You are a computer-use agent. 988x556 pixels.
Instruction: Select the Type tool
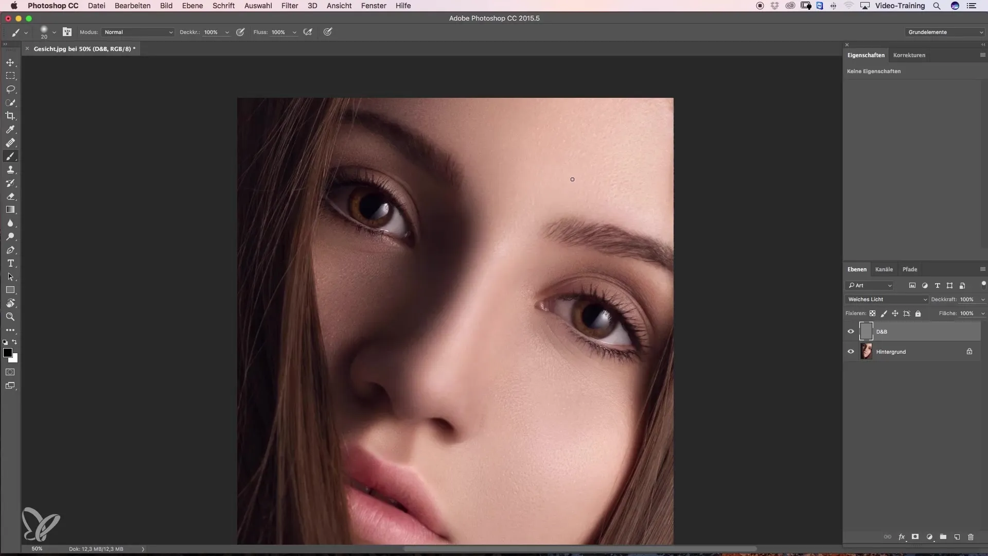point(10,263)
